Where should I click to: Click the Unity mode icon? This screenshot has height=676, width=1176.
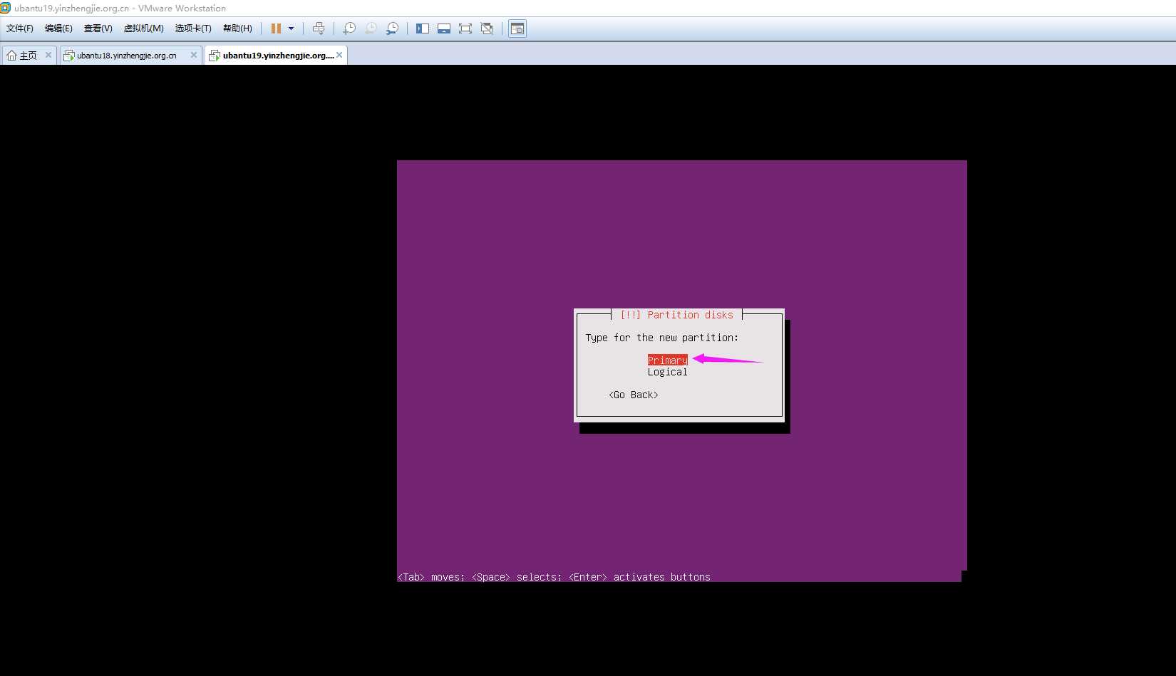tap(487, 28)
